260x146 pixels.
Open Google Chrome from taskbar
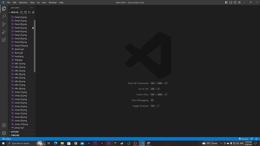tap(76, 143)
